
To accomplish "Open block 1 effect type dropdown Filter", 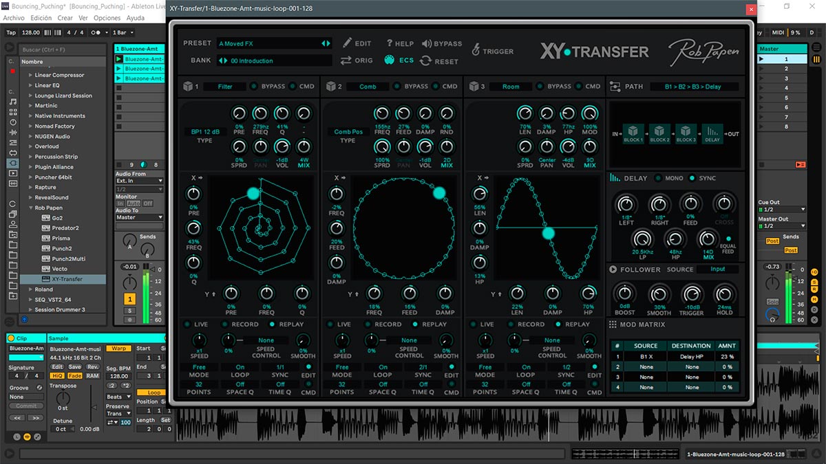I will [x=225, y=87].
